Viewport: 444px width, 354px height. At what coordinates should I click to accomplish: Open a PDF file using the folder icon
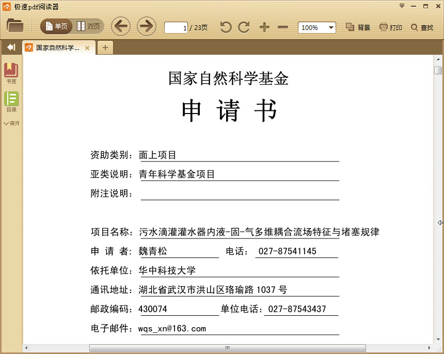(x=14, y=26)
